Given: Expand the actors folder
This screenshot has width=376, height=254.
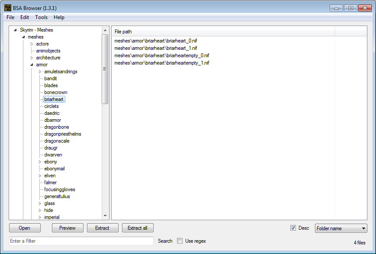Looking at the screenshot, I should [x=32, y=44].
